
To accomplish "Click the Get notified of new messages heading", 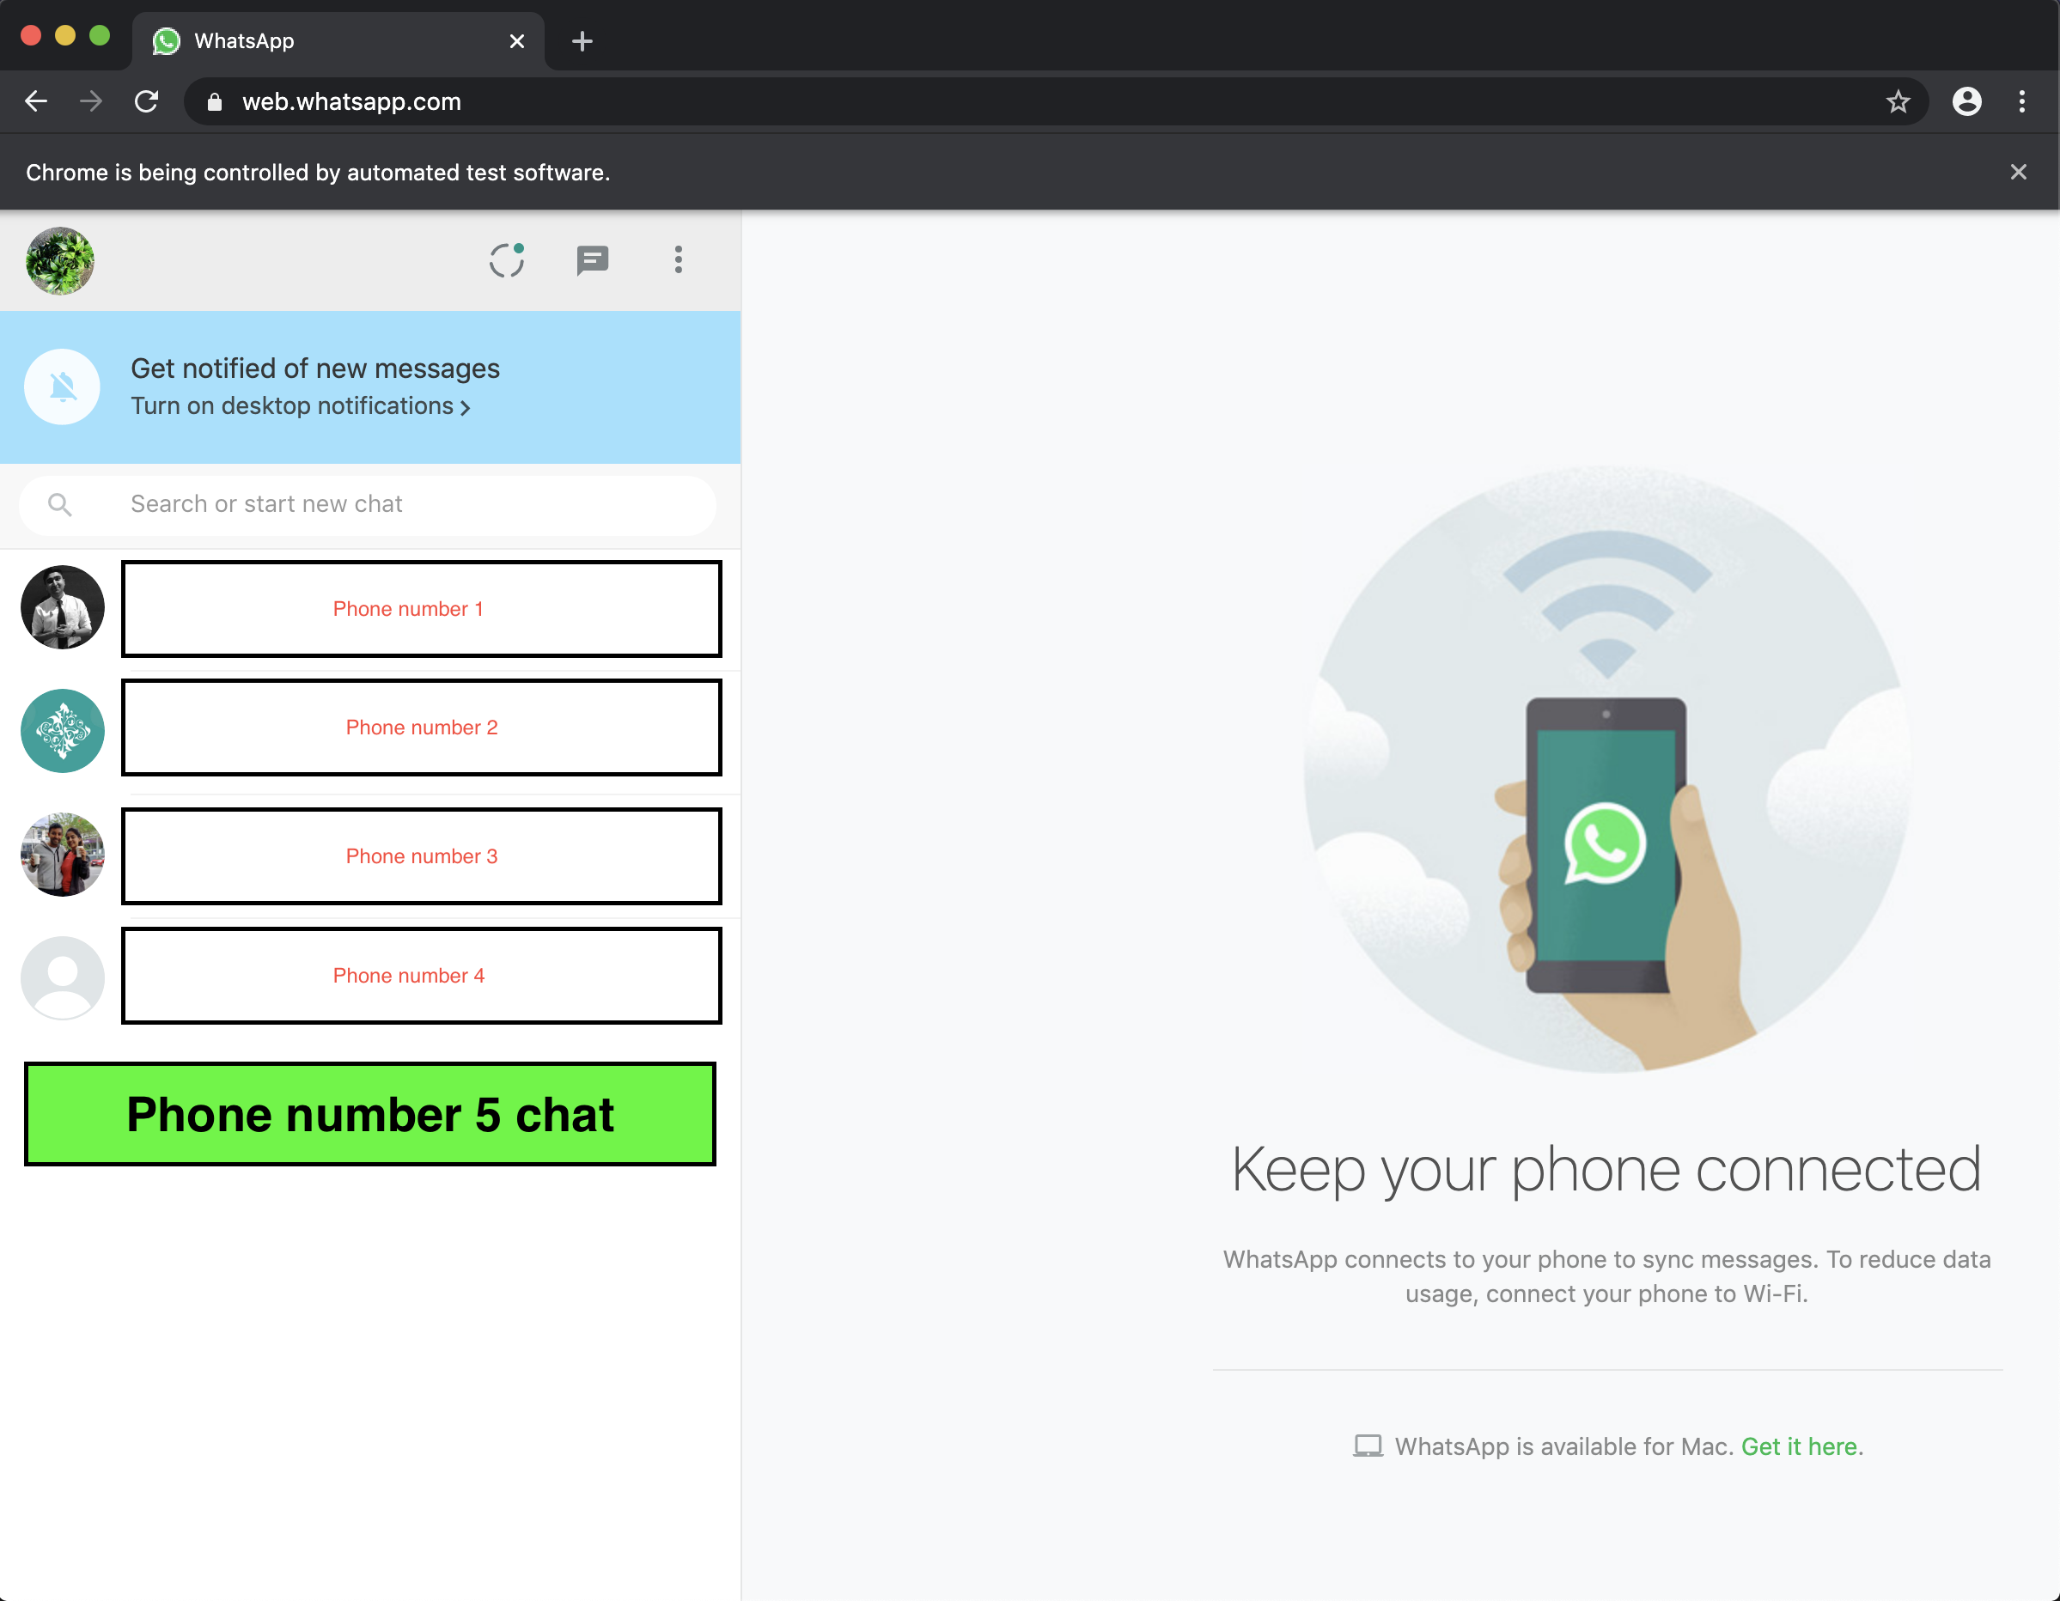I will [x=315, y=368].
